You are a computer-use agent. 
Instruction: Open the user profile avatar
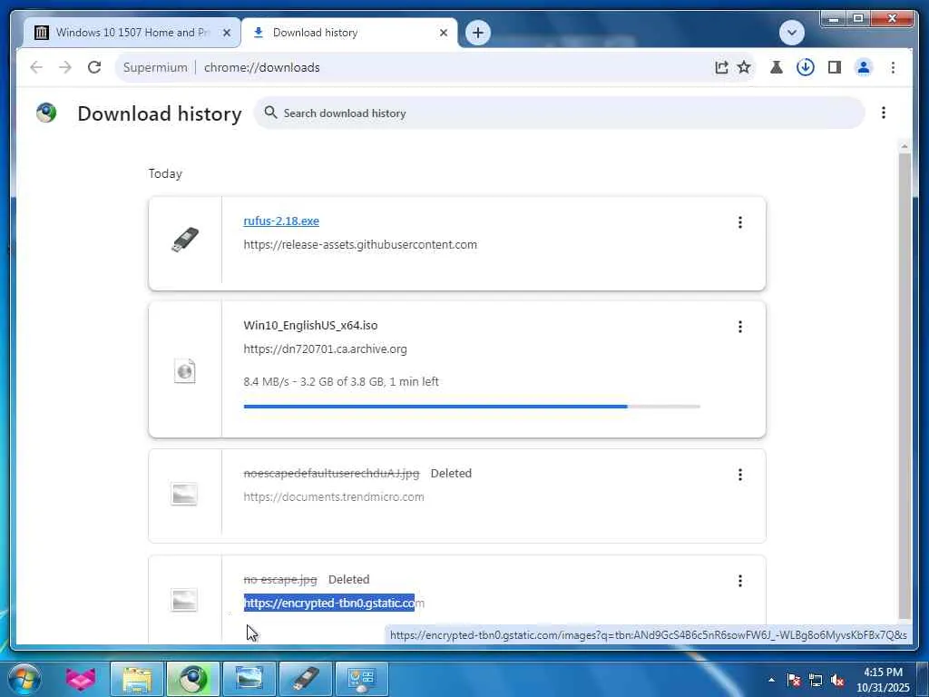point(864,67)
